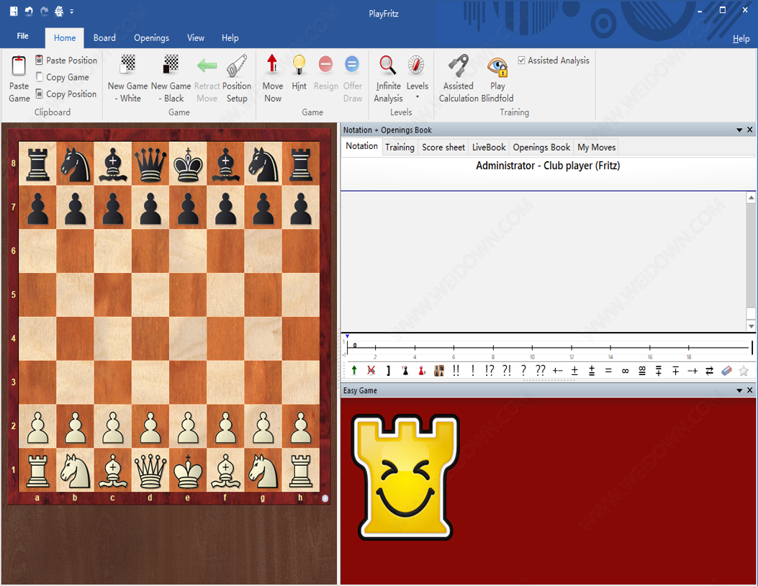Toggle the Assisted Analysis checkbox
This screenshot has height=586, width=758.
[x=522, y=60]
